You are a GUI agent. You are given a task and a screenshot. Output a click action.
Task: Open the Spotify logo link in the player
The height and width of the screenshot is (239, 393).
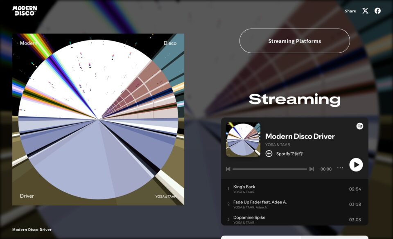[x=360, y=126]
